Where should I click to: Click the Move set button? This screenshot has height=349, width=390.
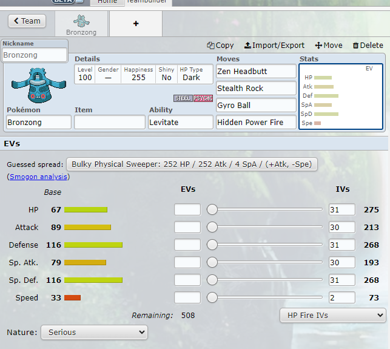329,46
